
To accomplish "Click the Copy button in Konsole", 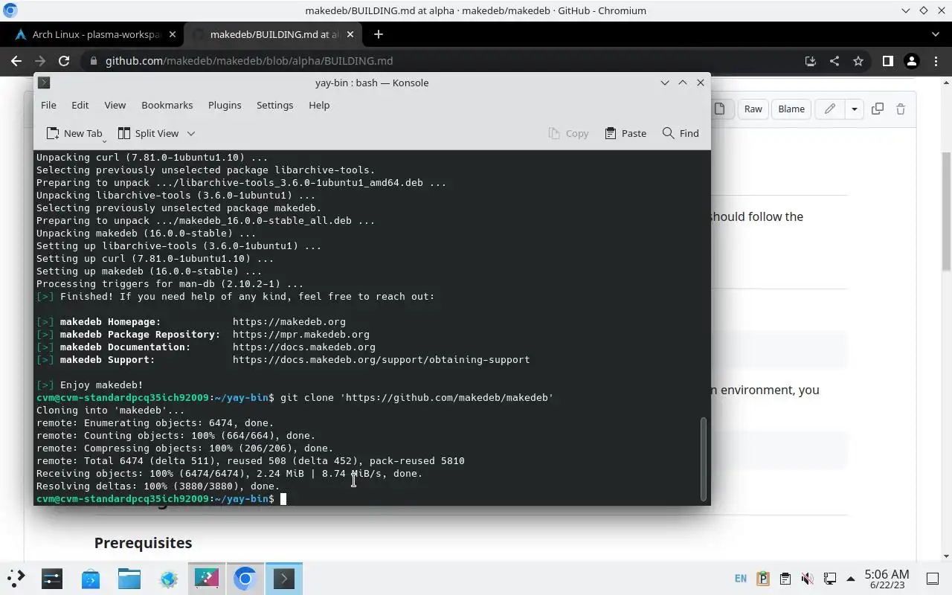I will (568, 133).
